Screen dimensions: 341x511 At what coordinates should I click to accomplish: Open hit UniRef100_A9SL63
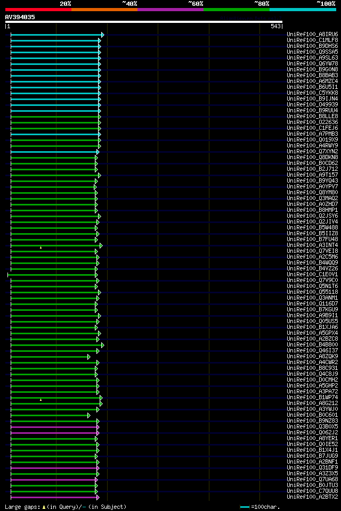point(312,57)
